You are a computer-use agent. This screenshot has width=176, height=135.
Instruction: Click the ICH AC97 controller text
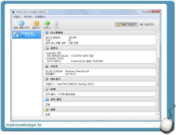coord(70,74)
